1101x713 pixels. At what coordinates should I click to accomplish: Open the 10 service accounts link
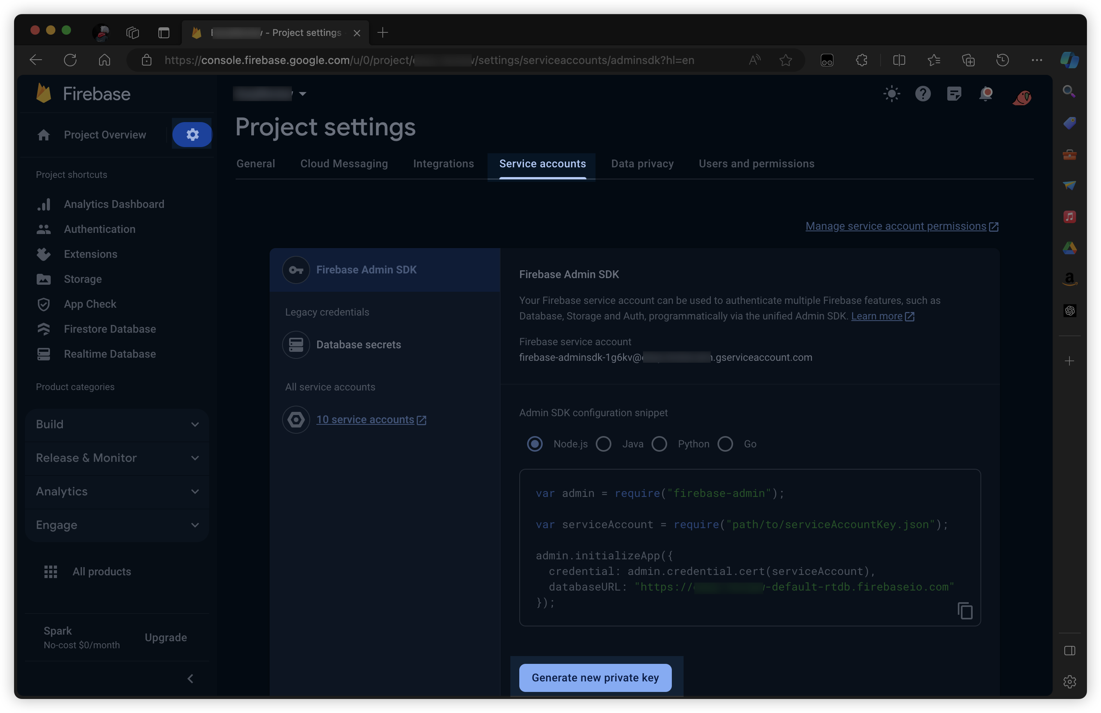tap(371, 420)
